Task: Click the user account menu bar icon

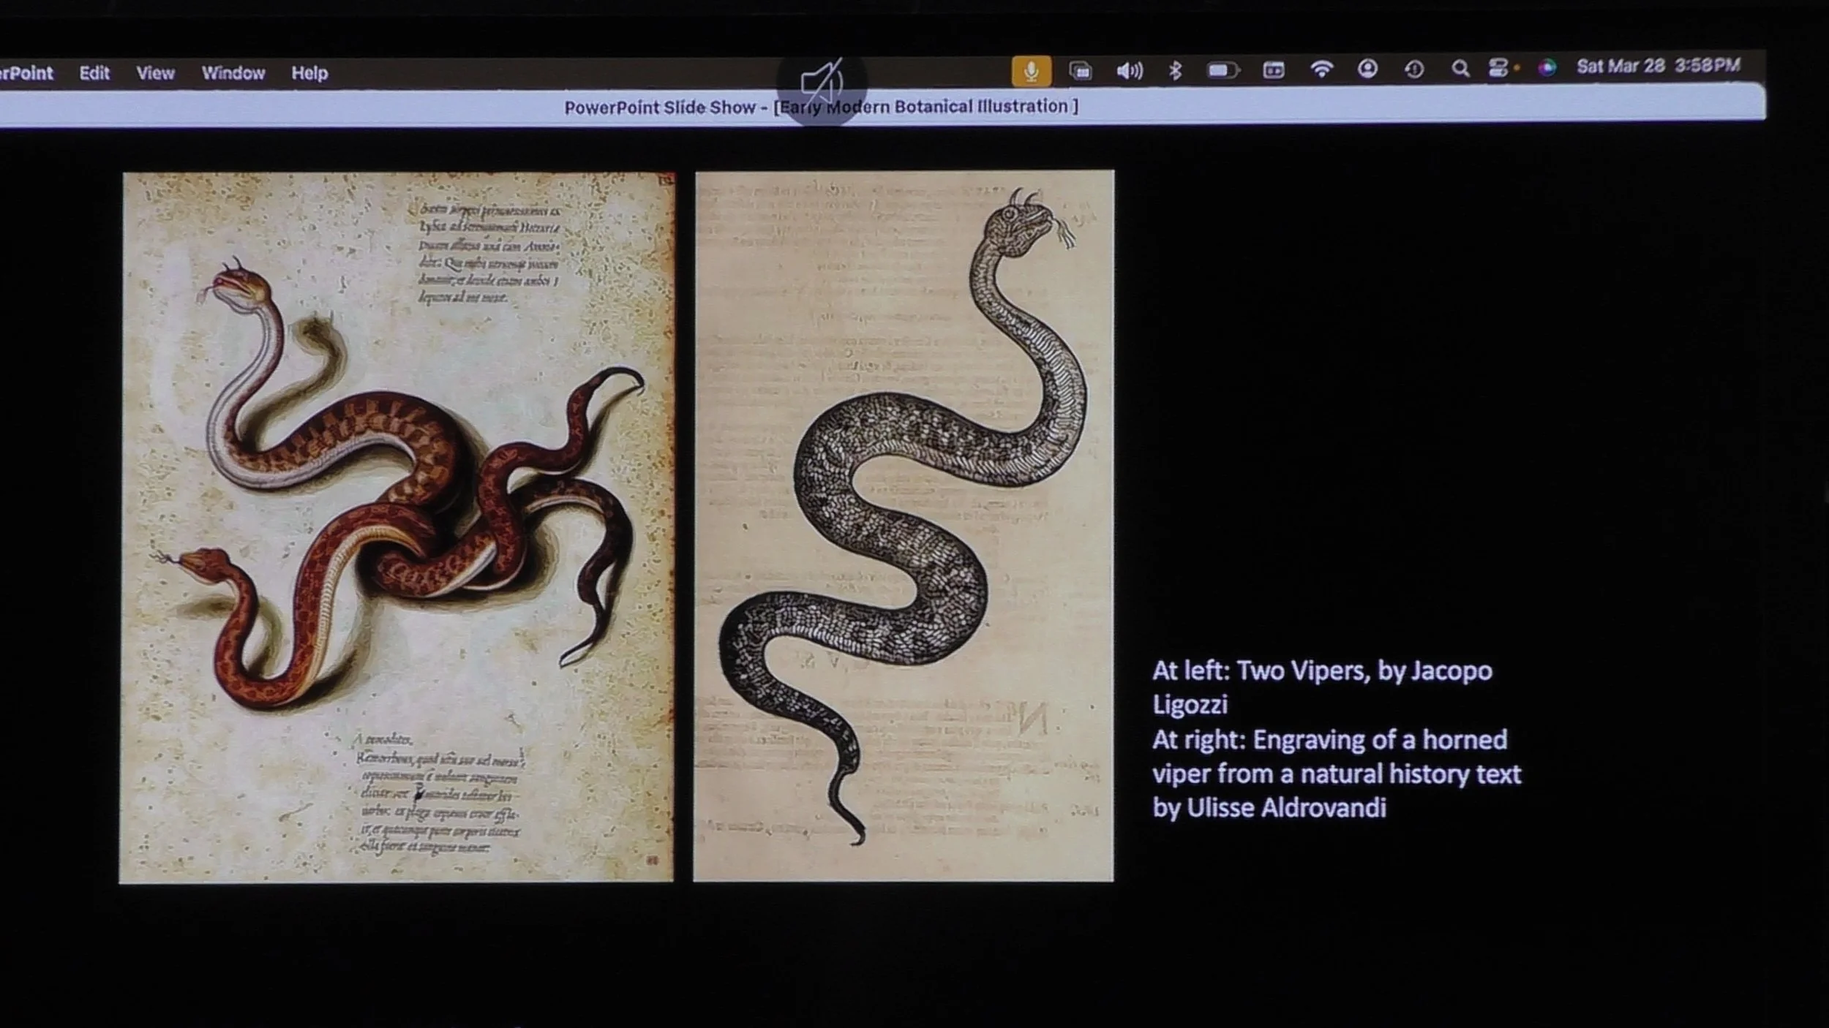Action: point(1367,69)
